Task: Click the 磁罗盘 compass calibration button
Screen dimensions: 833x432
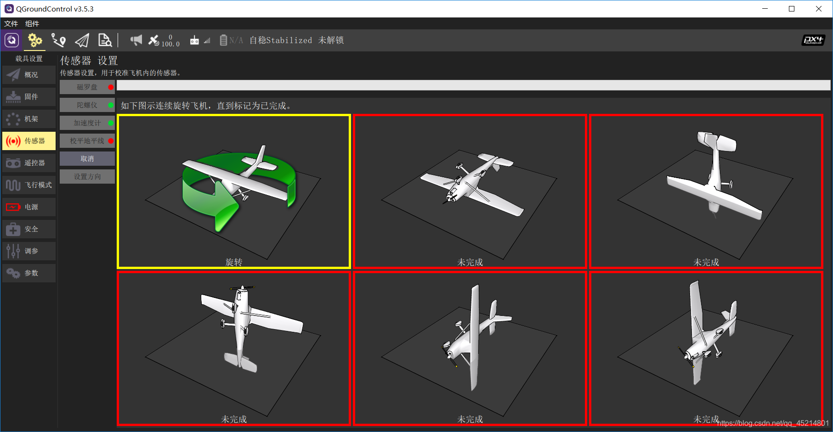Action: 87,87
